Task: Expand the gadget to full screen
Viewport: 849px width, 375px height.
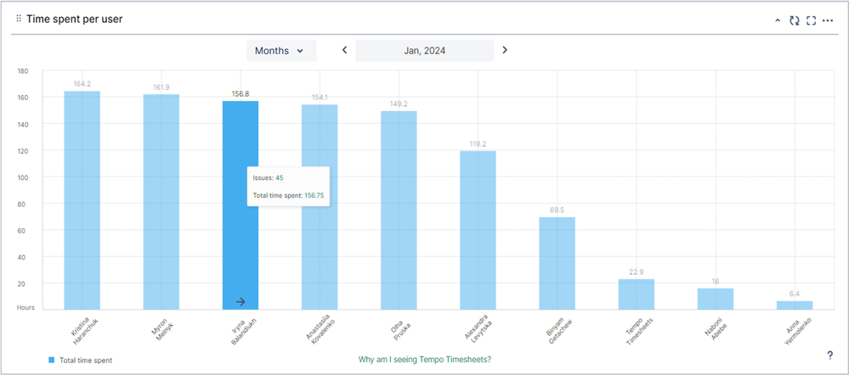Action: [811, 20]
